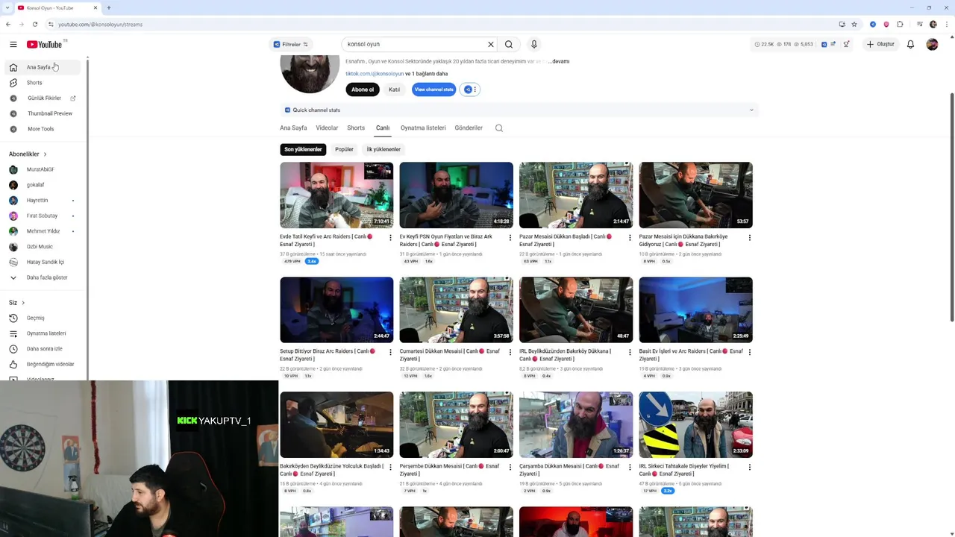Open More Tools sidebar item
The width and height of the screenshot is (955, 537).
pos(44,129)
